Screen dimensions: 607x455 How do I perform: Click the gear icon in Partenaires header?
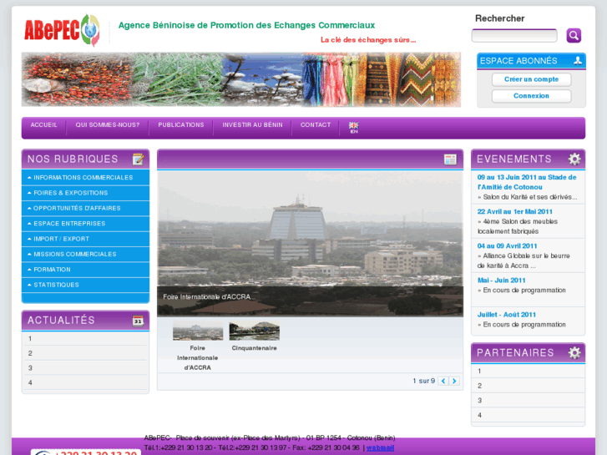tap(574, 353)
